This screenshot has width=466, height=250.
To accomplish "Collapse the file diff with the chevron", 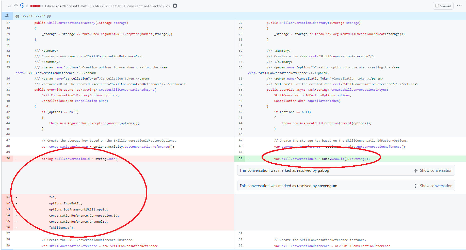I will (9, 6).
